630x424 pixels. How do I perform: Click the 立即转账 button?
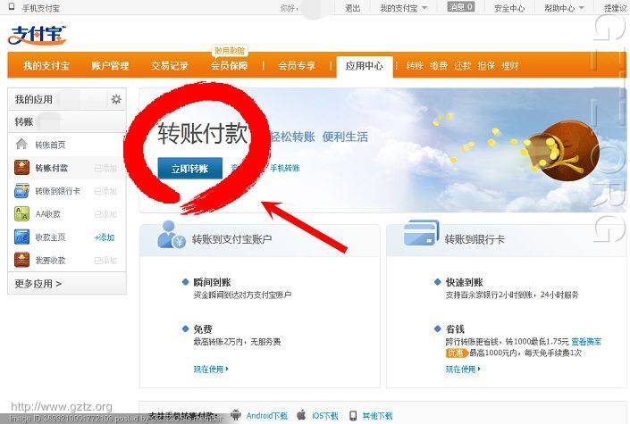[189, 168]
